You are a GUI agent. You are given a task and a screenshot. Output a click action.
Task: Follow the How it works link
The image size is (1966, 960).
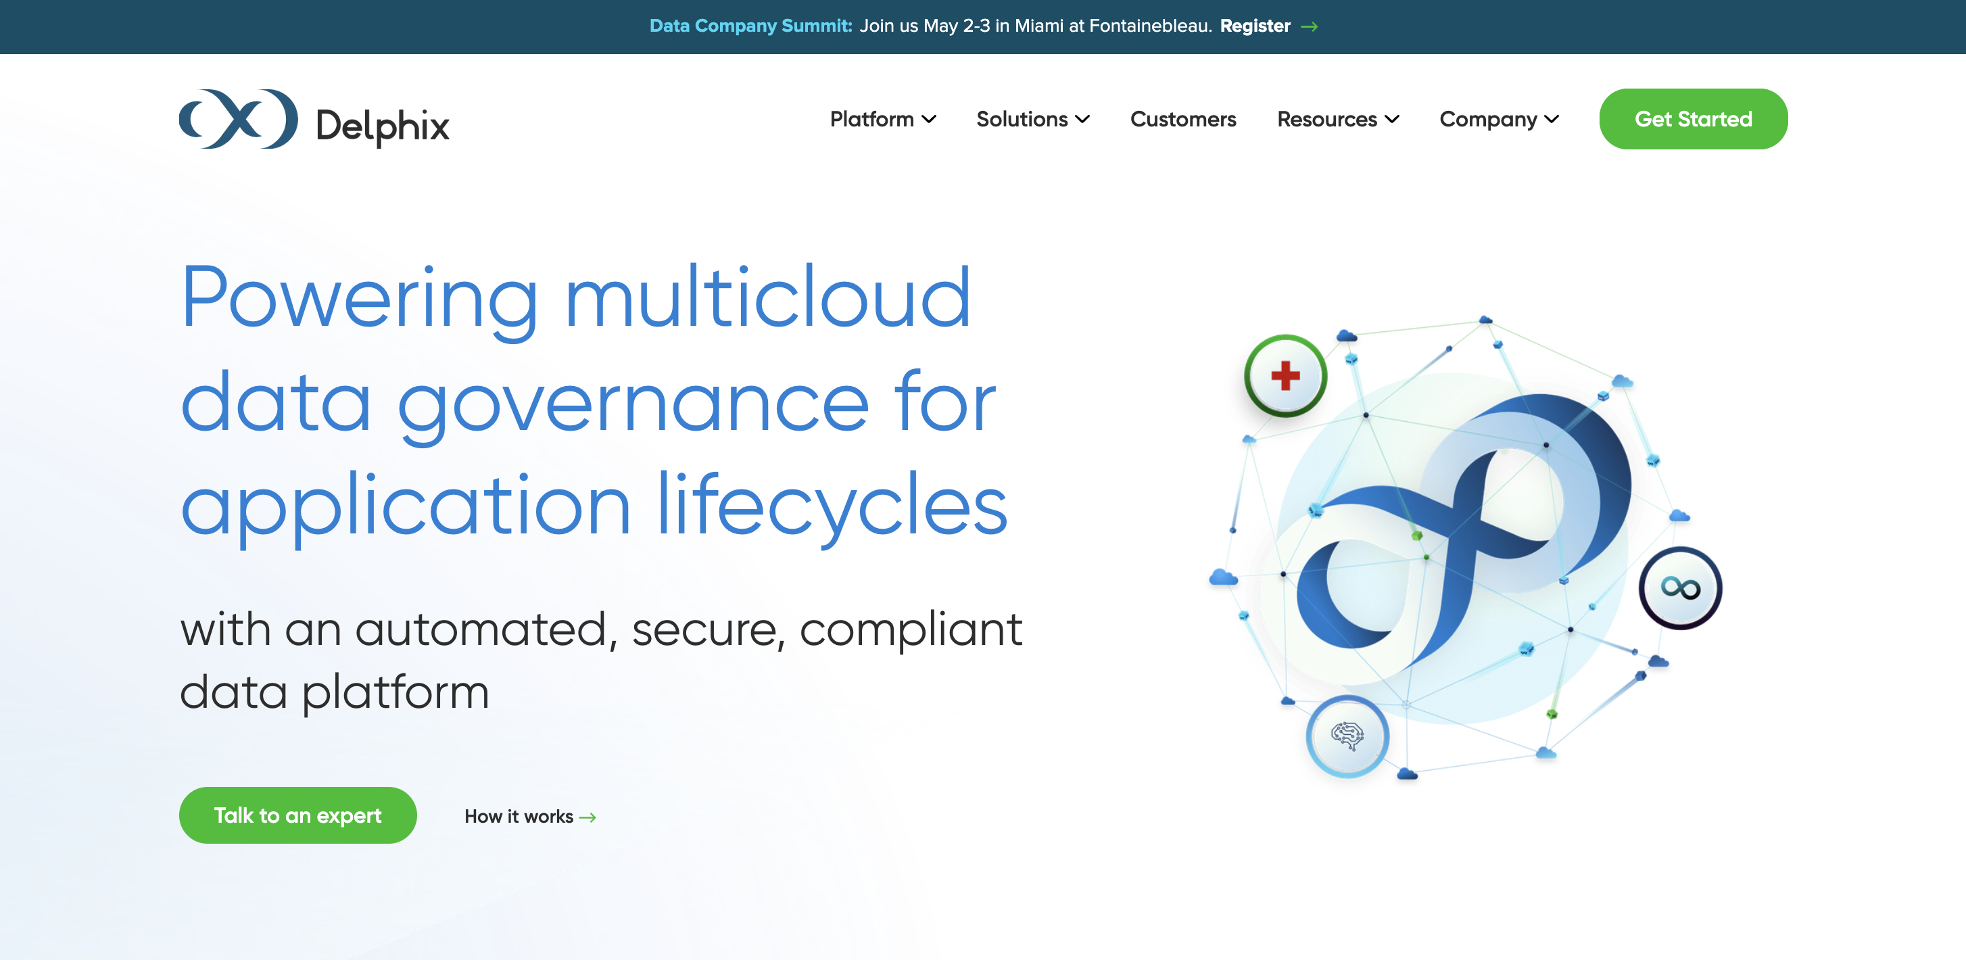(528, 817)
